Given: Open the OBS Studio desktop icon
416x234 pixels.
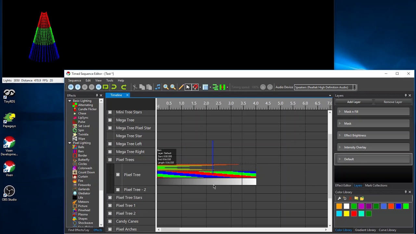Looking at the screenshot, I should [x=9, y=193].
